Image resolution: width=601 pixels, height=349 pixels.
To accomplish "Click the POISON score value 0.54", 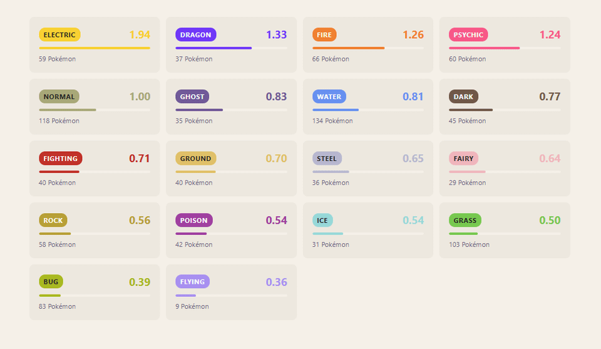I will click(x=276, y=221).
